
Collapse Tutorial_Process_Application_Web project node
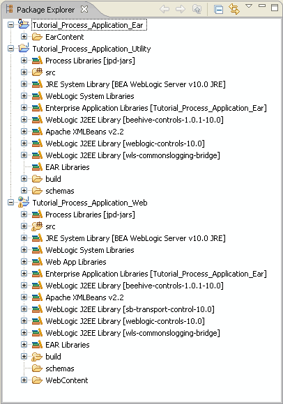[10, 203]
